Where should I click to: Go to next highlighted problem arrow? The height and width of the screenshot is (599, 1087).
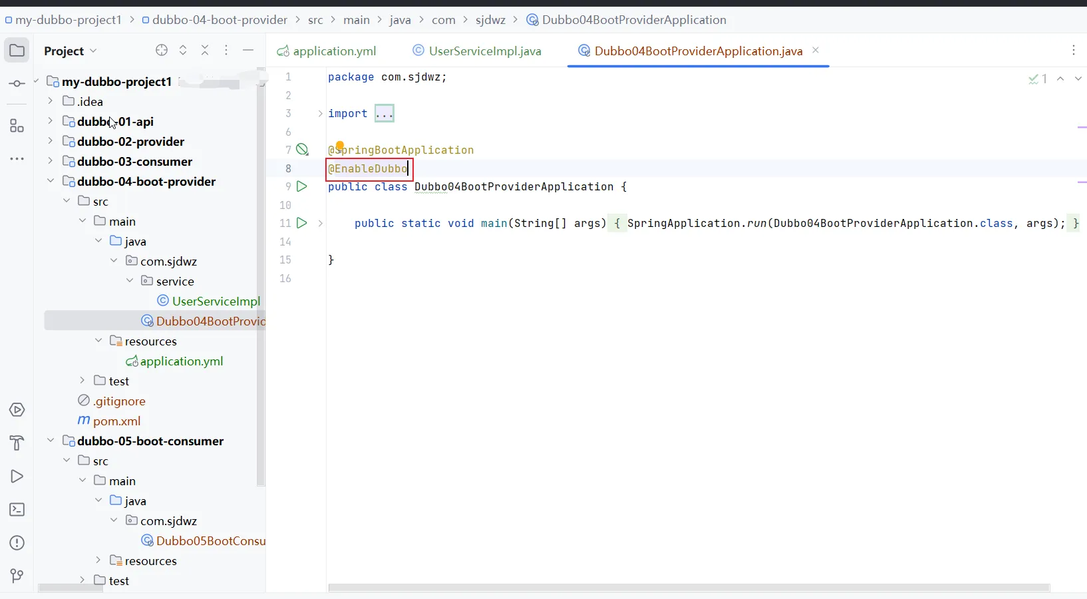coord(1078,79)
